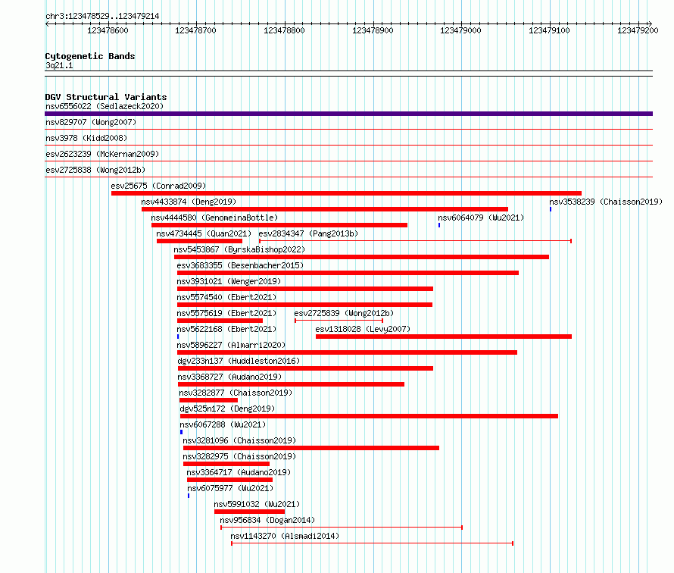Click the esv2623239 (McKernan2009) label
This screenshot has width=674, height=573.
(102, 154)
